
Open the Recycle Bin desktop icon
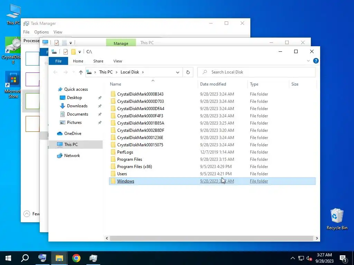click(x=337, y=219)
